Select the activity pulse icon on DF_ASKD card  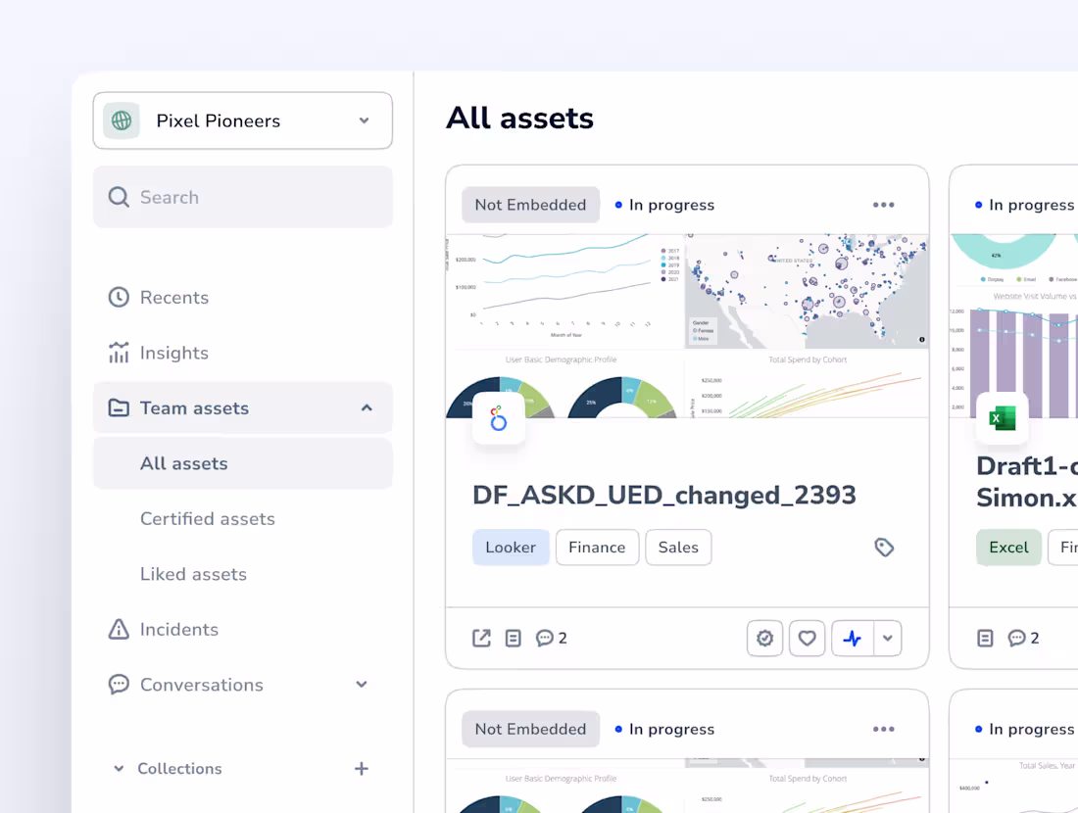[x=851, y=638]
